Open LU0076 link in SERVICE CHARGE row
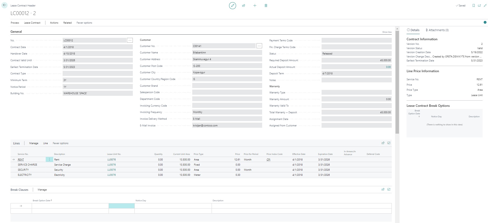488x223 pixels. coord(112,165)
